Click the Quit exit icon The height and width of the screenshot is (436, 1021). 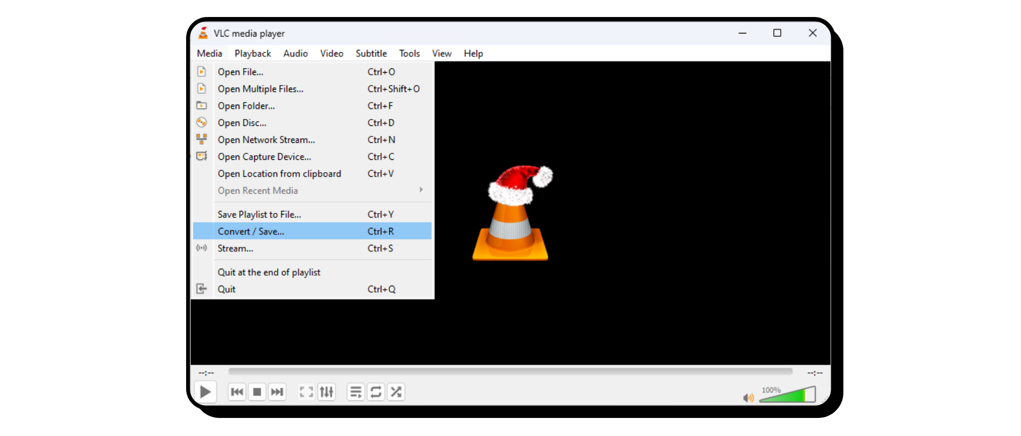(202, 289)
